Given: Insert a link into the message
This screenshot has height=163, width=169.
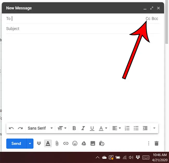Looking at the screenshot, I should point(66,143).
